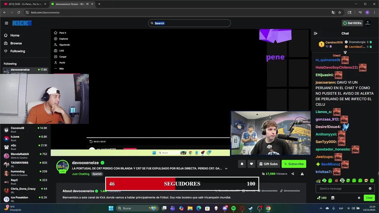Image resolution: width=379 pixels, height=213 pixels.
Task: Open Ice Poseidon channel in sidebar
Action: point(25,199)
